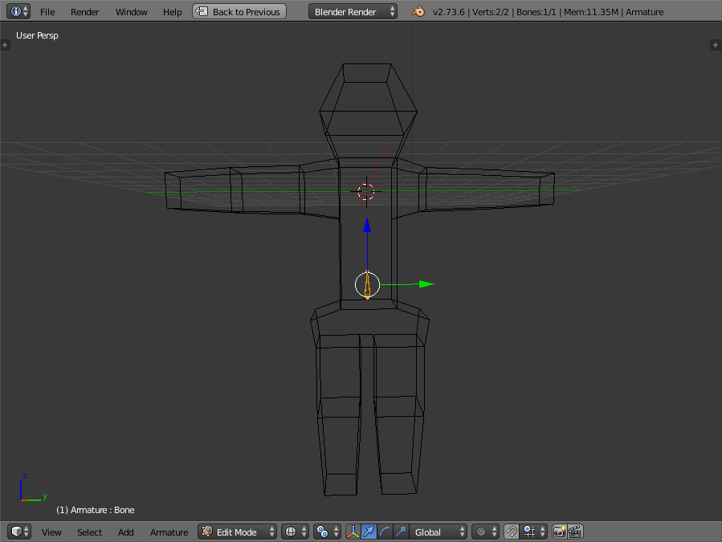
Task: Open the pivot point selector
Action: 327,532
